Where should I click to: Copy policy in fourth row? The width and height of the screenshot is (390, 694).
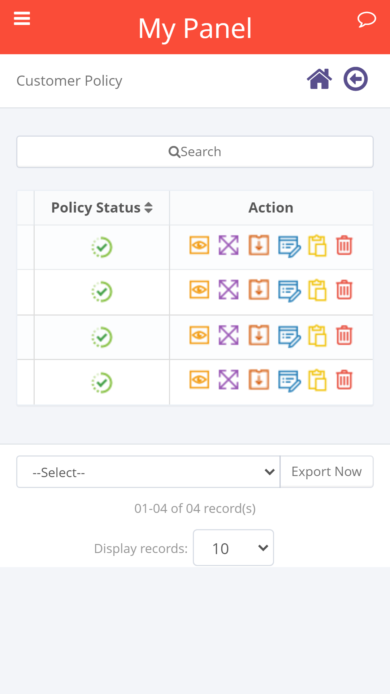317,380
